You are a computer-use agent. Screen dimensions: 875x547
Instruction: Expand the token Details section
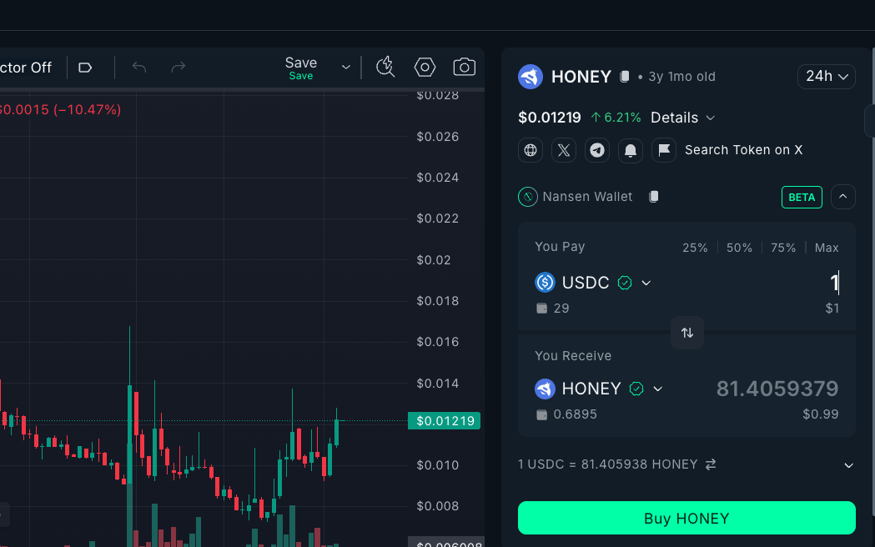coord(682,118)
